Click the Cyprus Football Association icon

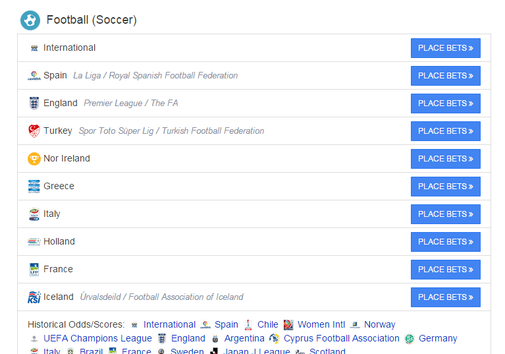point(275,339)
